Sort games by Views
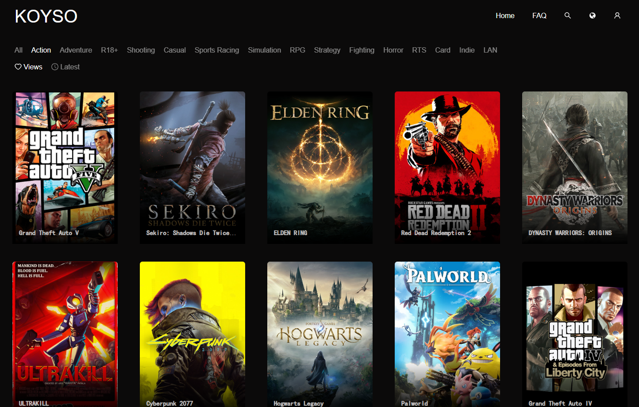The height and width of the screenshot is (407, 639). pos(29,67)
